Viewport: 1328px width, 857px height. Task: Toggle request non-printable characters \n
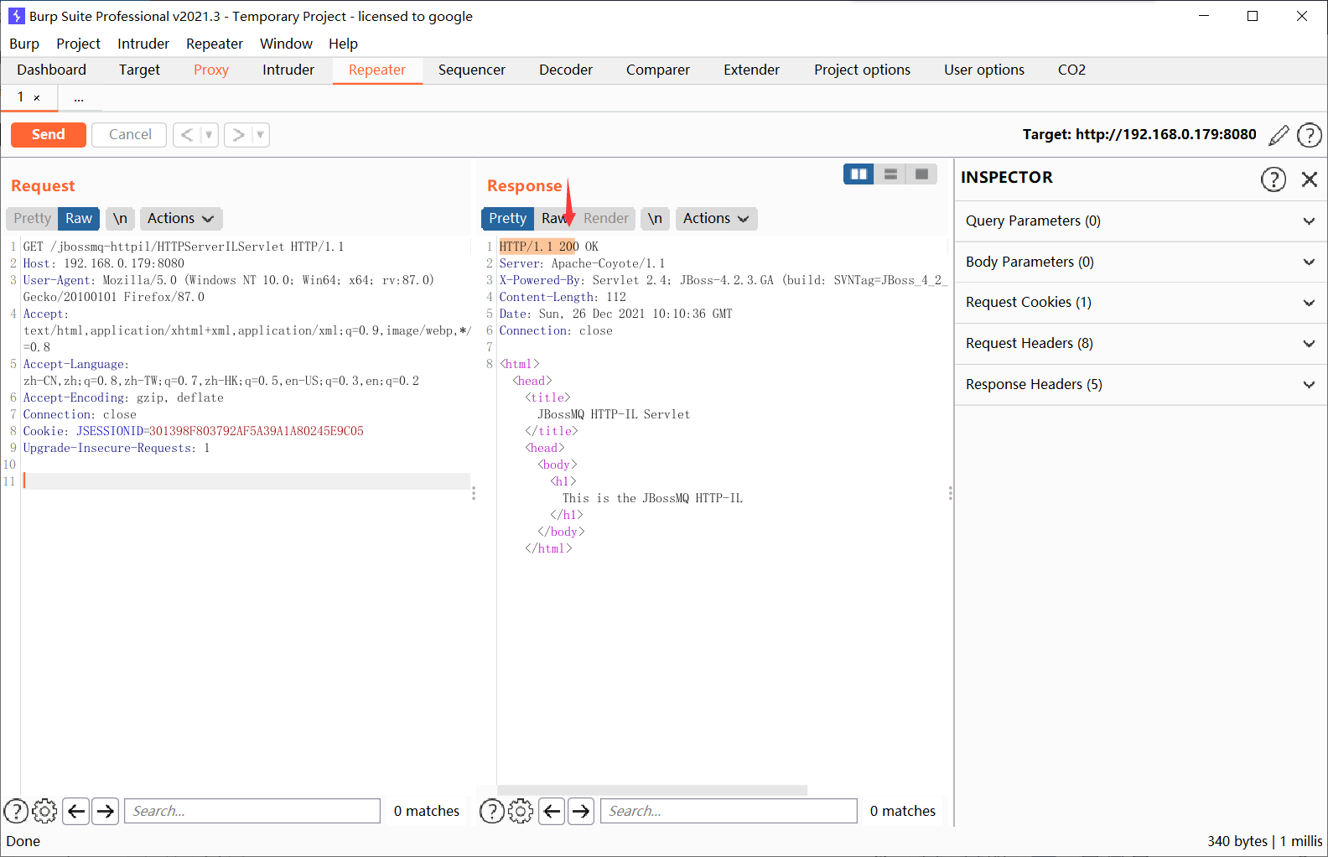click(x=120, y=218)
